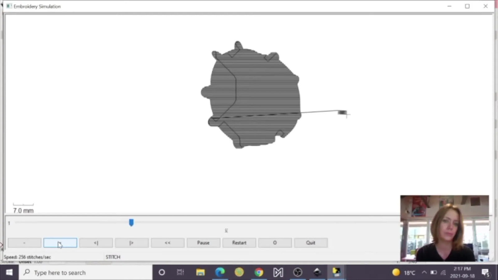The height and width of the screenshot is (280, 498).
Task: Quit the Embroidery Simulation window
Action: [x=310, y=243]
